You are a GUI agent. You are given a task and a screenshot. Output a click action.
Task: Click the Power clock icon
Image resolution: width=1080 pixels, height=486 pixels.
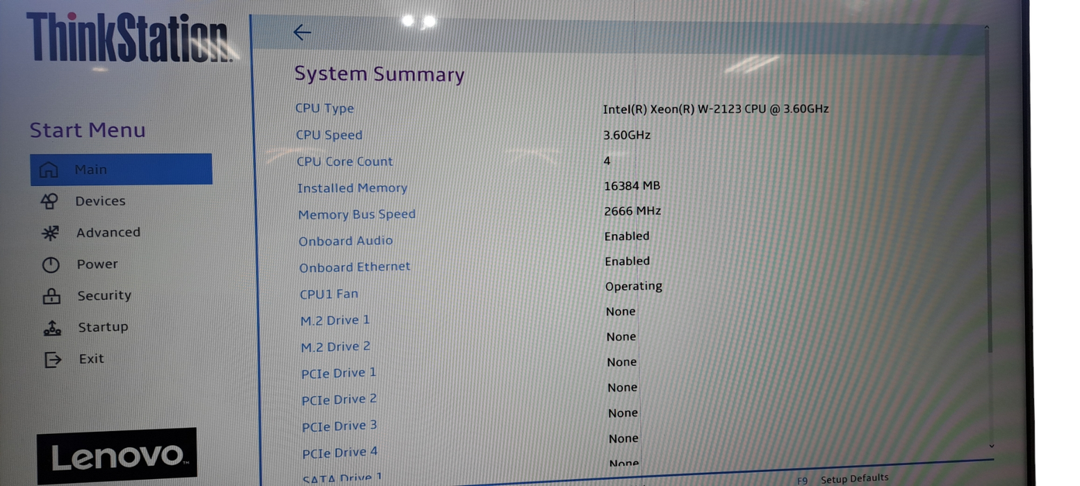(51, 265)
